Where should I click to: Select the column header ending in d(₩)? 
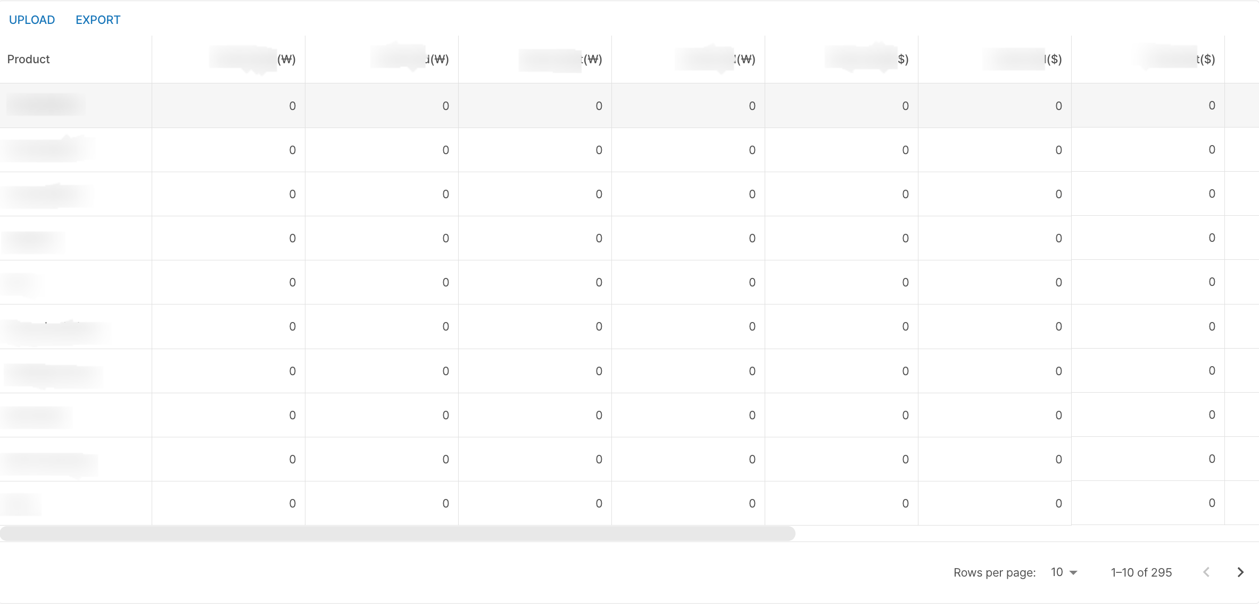coord(437,60)
